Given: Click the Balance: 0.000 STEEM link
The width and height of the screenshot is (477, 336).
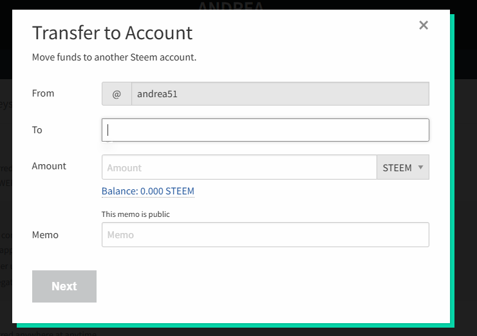Looking at the screenshot, I should click(x=148, y=191).
